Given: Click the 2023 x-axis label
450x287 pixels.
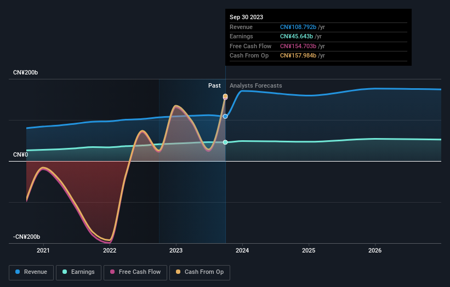Looking at the screenshot, I should [176, 250].
